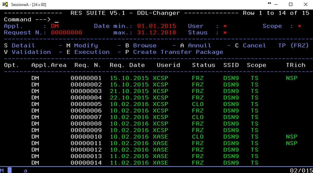Click request number 00000003
The height and width of the screenshot is (173, 313).
(x=86, y=91)
